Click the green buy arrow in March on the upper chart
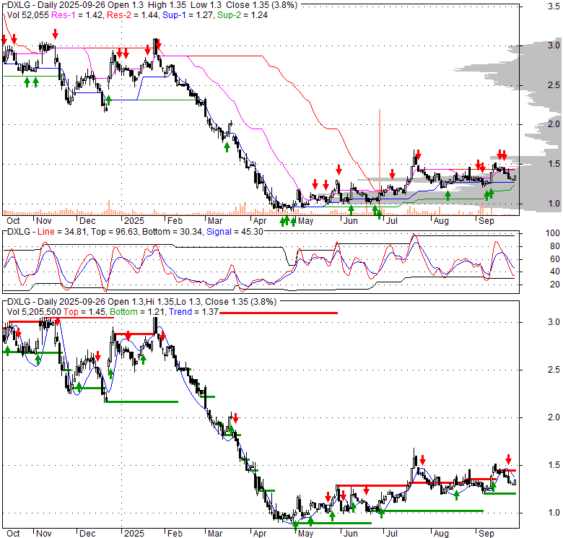 [x=227, y=147]
